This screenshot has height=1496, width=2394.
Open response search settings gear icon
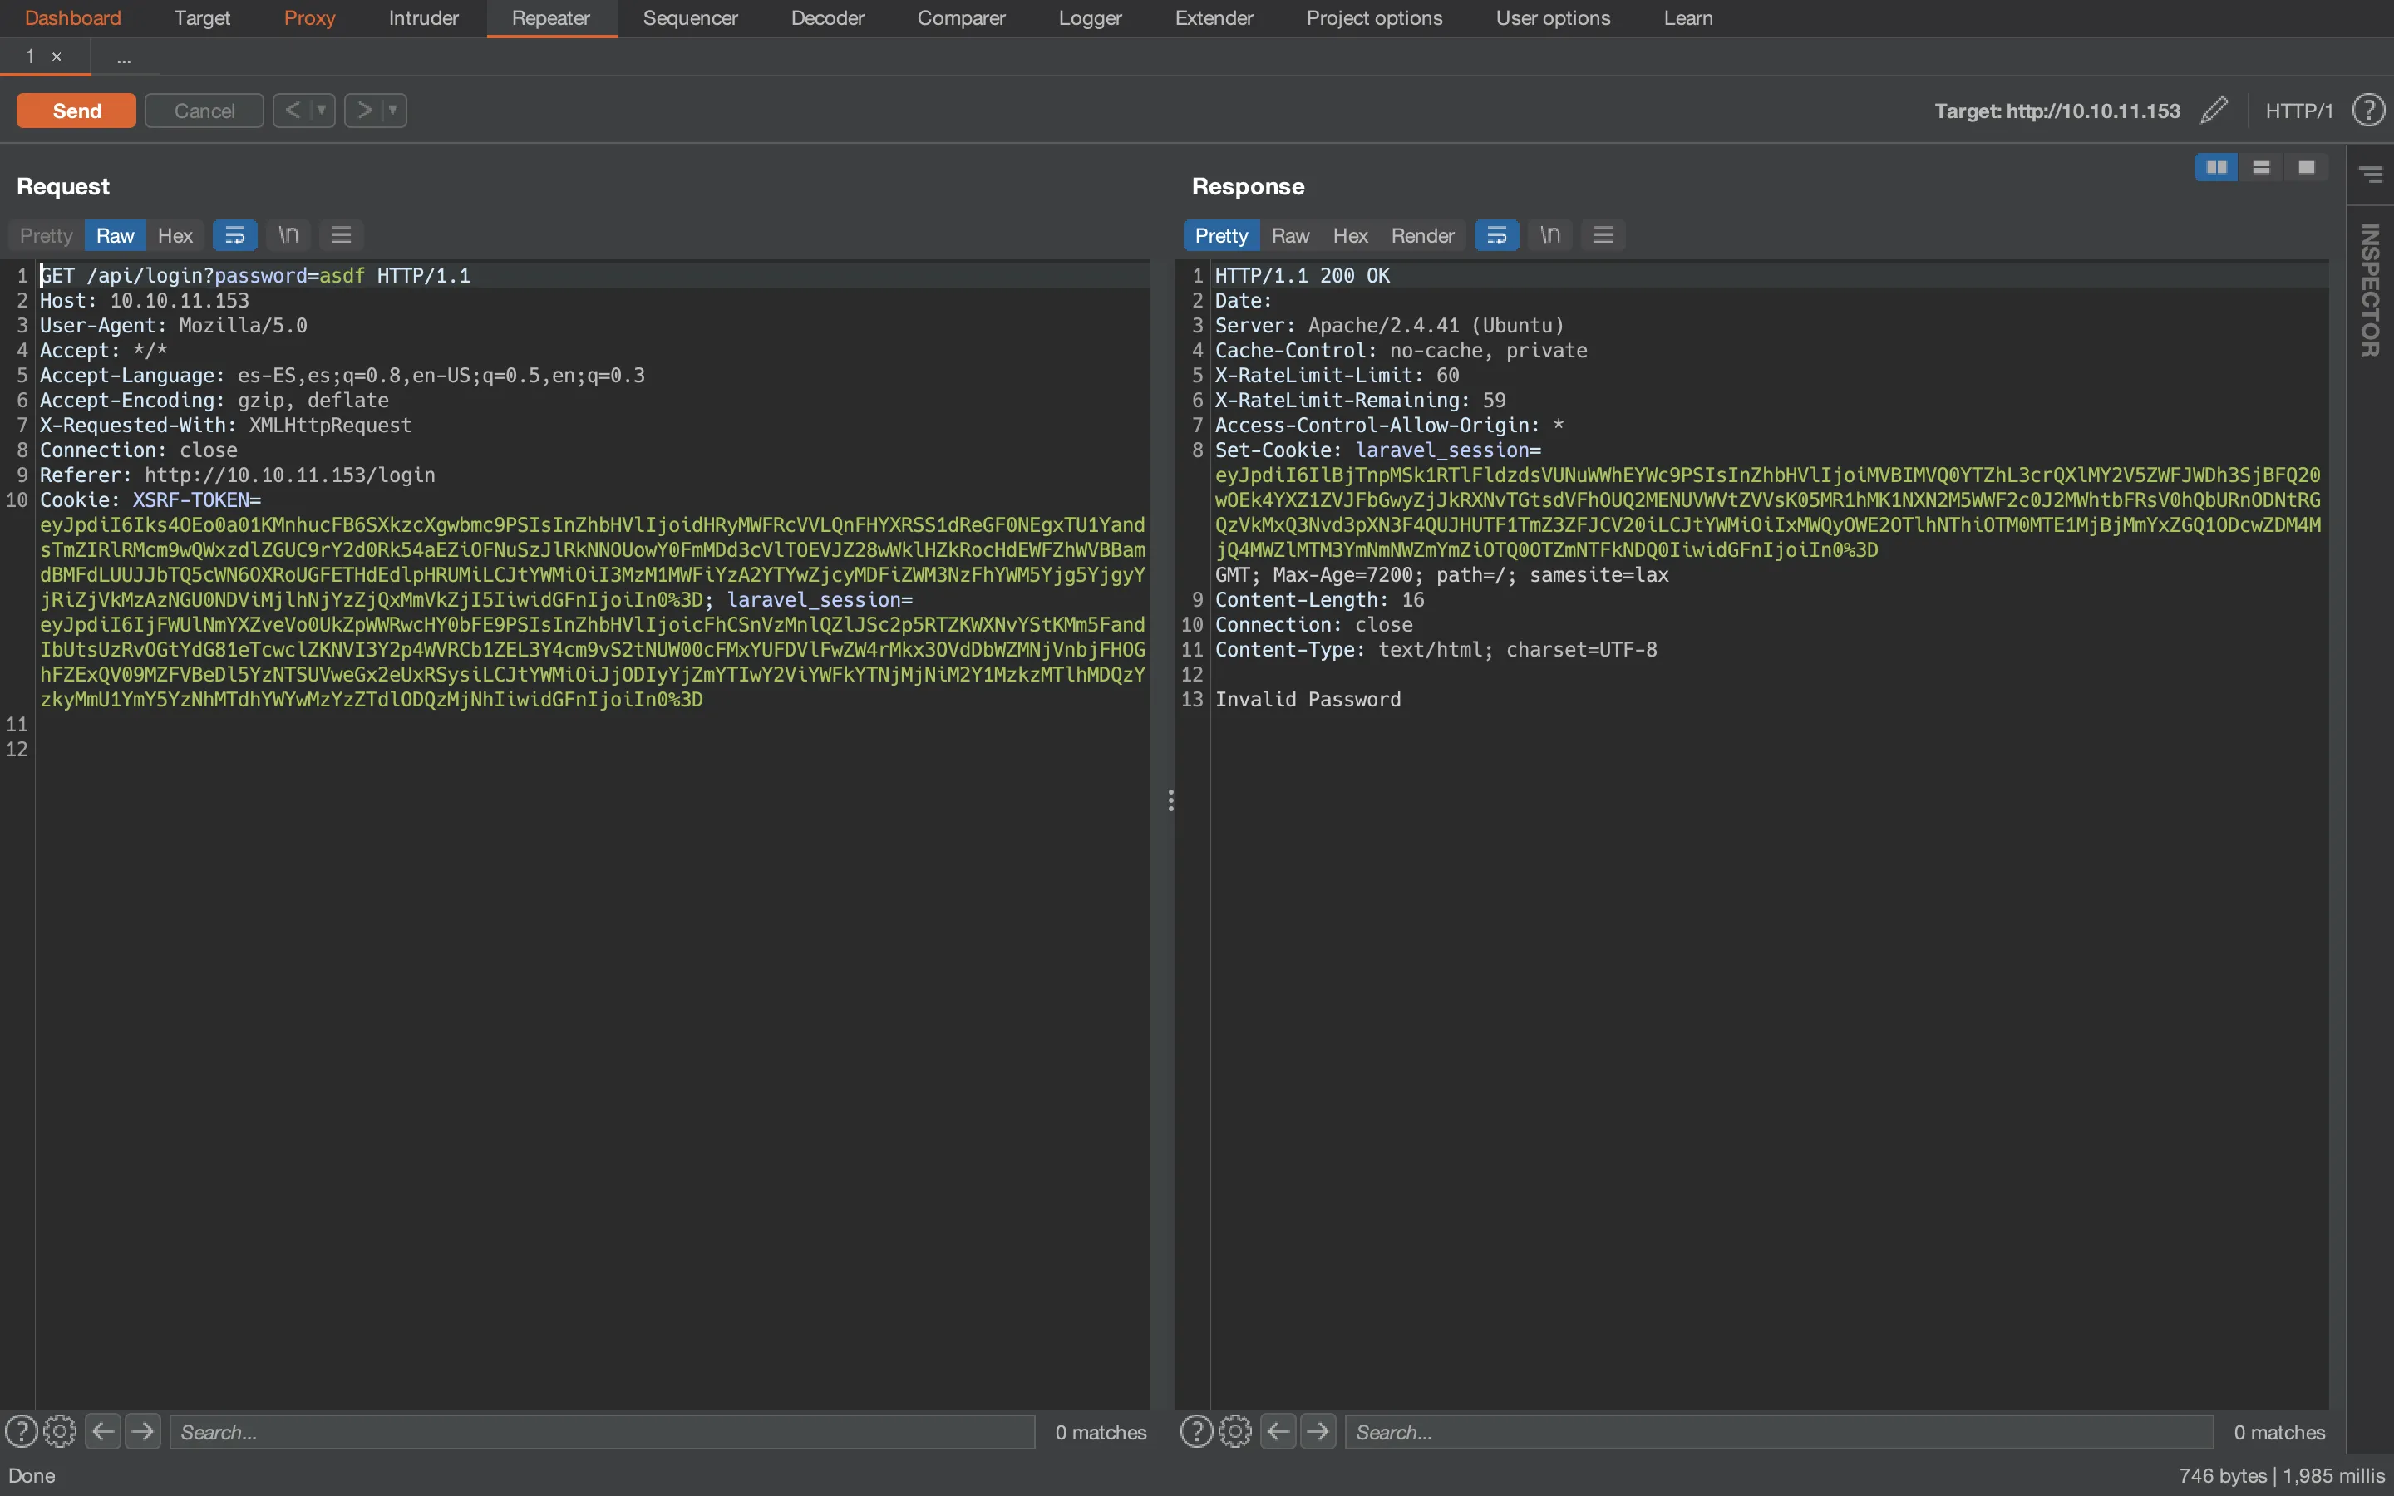click(x=1235, y=1430)
